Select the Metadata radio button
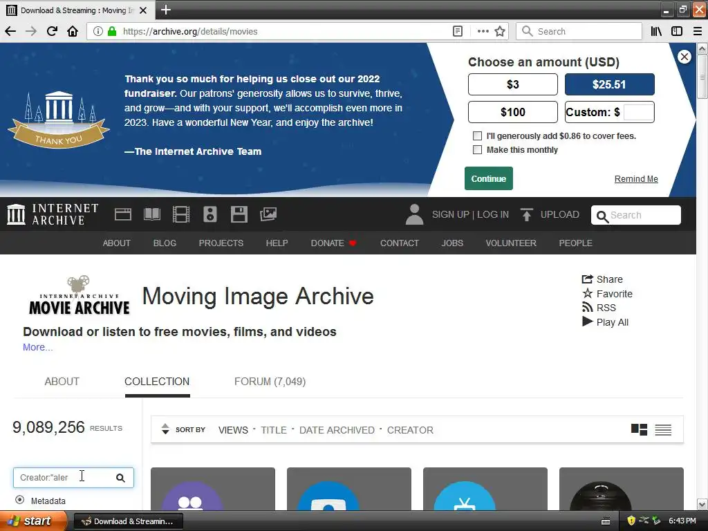 pyautogui.click(x=19, y=499)
